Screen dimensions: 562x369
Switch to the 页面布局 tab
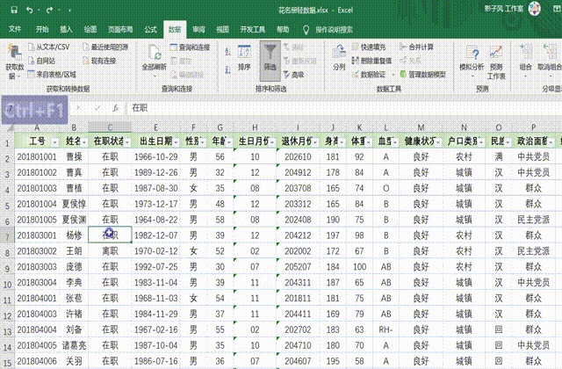pyautogui.click(x=120, y=29)
